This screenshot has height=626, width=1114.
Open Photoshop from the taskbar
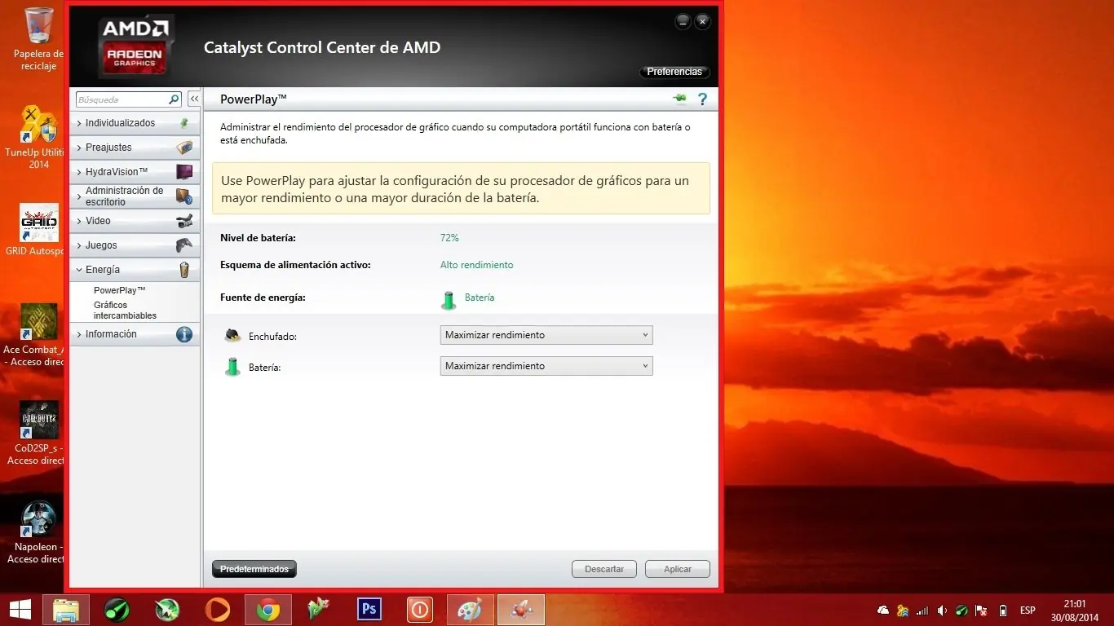(x=369, y=610)
